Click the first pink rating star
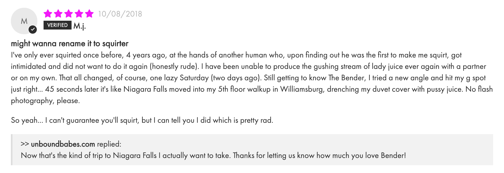This screenshot has height=173, width=504. (x=48, y=13)
